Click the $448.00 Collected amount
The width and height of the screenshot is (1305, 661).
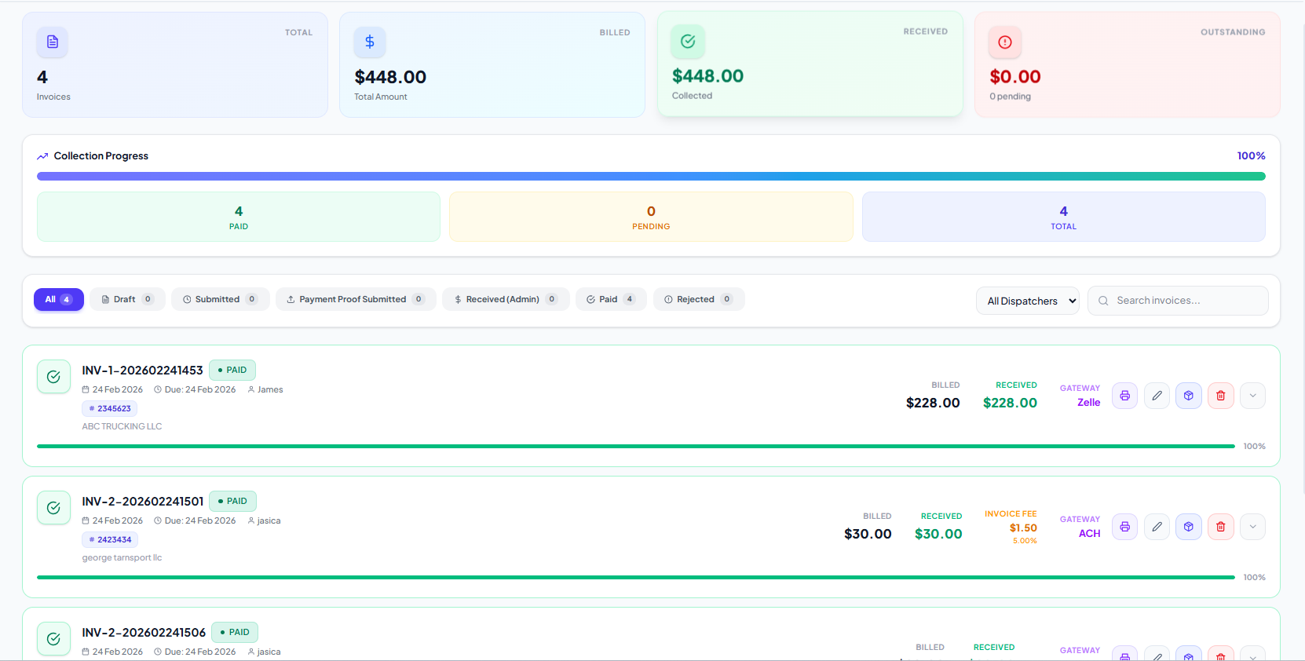tap(707, 76)
